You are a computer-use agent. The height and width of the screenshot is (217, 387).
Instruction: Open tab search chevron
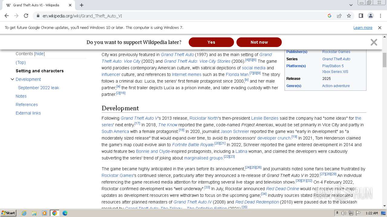tap(351, 5)
